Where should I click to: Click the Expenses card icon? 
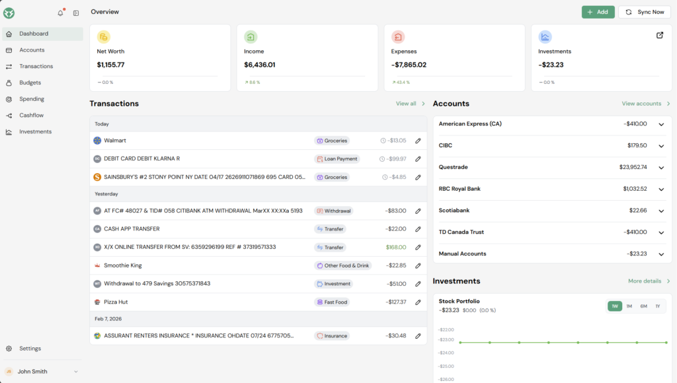click(397, 37)
